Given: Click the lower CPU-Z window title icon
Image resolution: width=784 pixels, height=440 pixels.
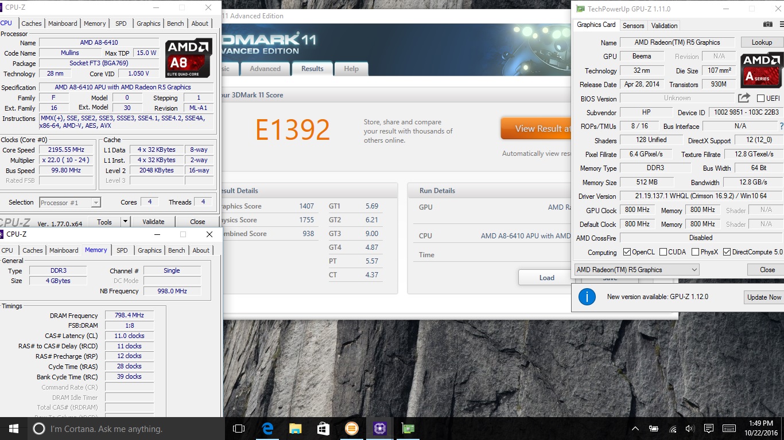Looking at the screenshot, I should click(x=2, y=234).
